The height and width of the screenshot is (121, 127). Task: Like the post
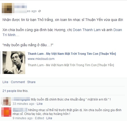(x=5, y=82)
